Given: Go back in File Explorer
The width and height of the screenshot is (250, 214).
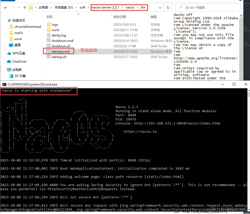Looking at the screenshot, I should click(6, 8).
